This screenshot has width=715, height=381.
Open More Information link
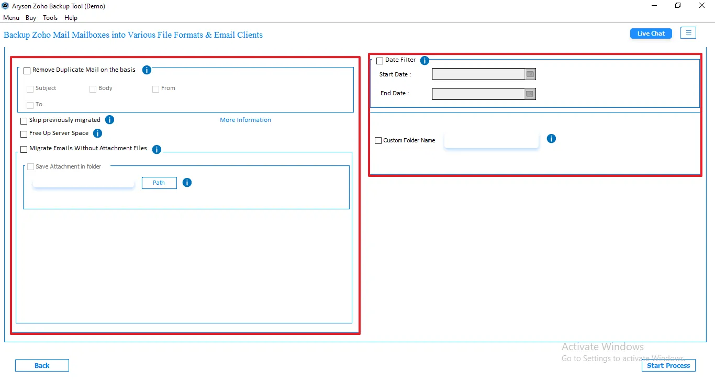pyautogui.click(x=245, y=120)
